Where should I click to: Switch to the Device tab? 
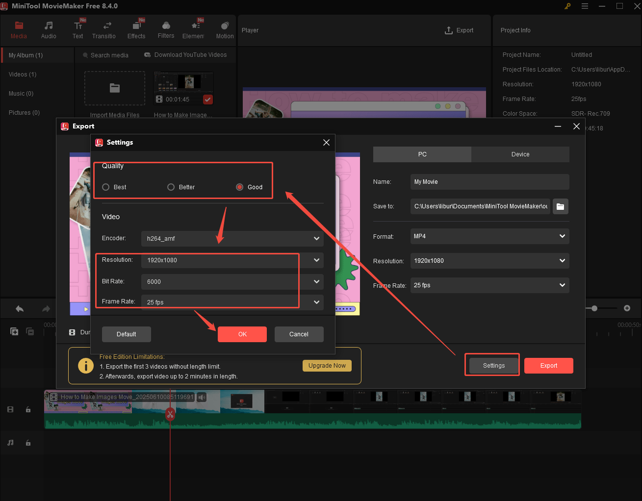tap(520, 154)
